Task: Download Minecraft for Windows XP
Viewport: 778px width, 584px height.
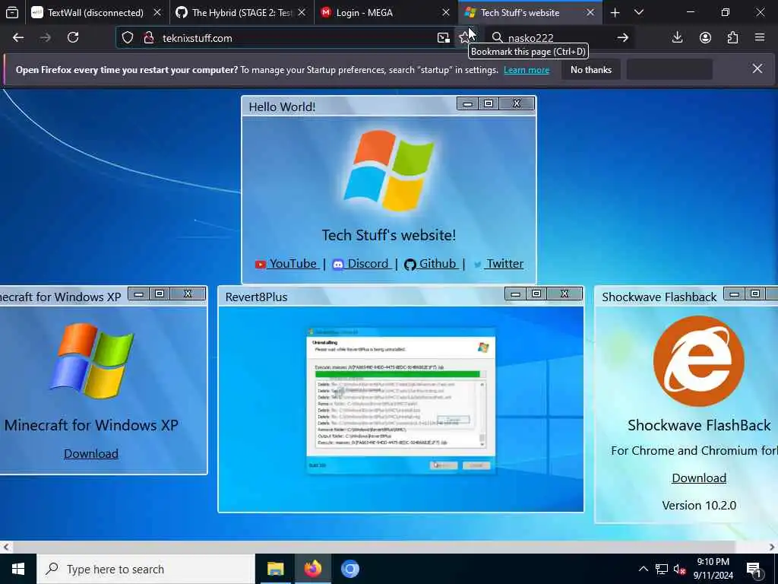Action: click(91, 453)
